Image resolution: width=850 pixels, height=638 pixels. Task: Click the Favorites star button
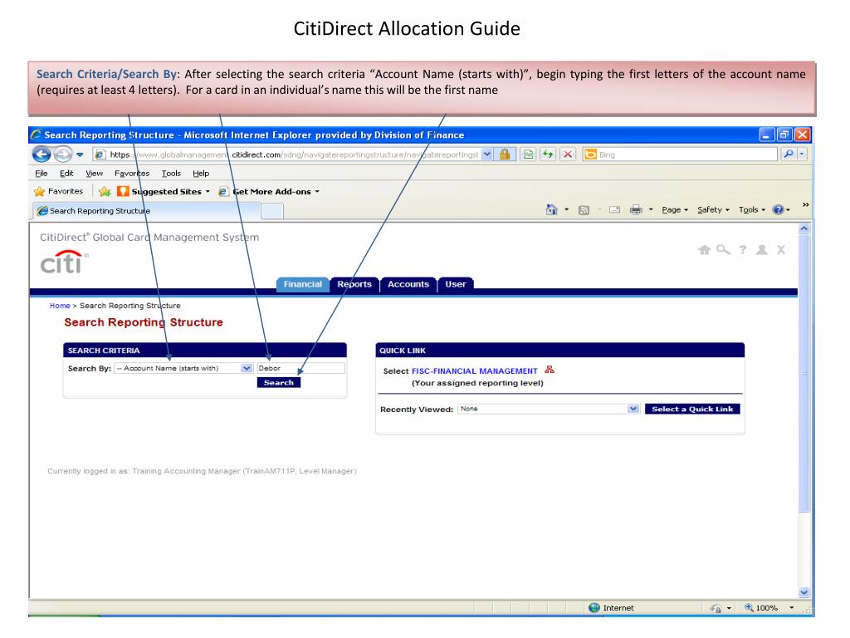pyautogui.click(x=58, y=192)
